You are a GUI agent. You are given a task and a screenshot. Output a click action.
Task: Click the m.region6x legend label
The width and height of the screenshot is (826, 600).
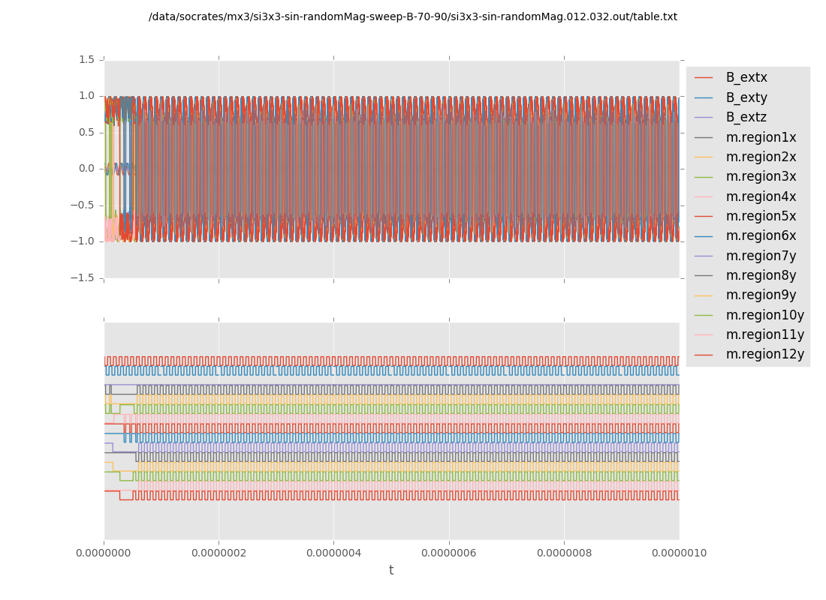761,236
